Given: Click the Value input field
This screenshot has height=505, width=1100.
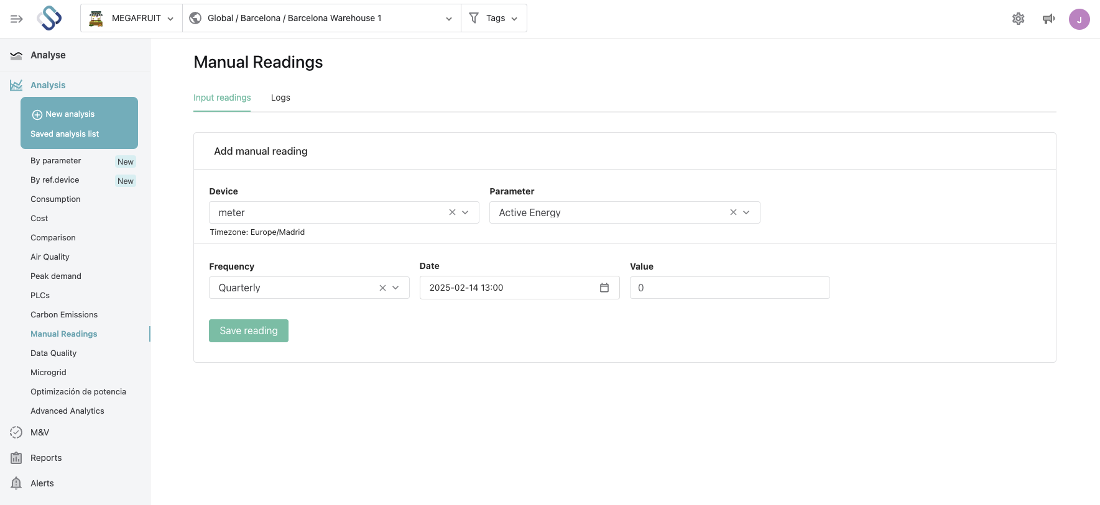Looking at the screenshot, I should (730, 288).
